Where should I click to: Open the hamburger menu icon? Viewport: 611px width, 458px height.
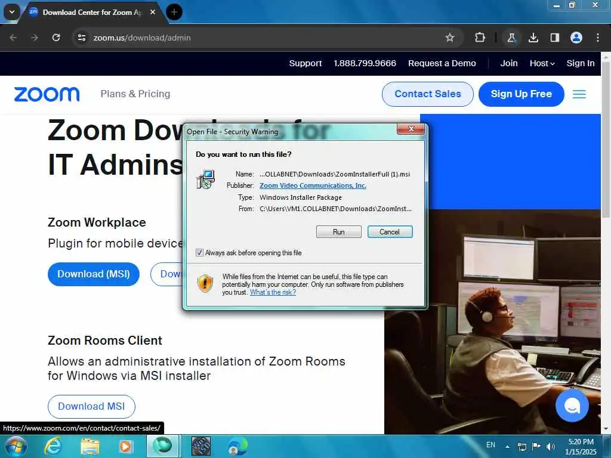[x=579, y=94]
